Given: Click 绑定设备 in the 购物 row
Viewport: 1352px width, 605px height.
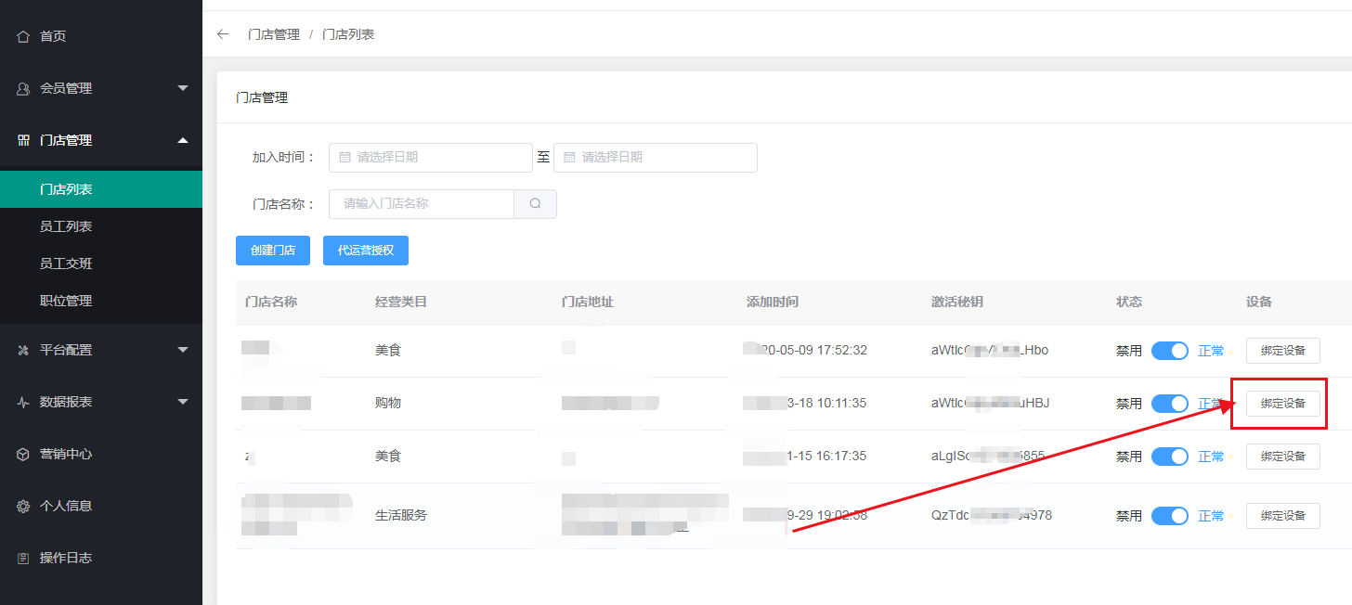Looking at the screenshot, I should pos(1283,404).
